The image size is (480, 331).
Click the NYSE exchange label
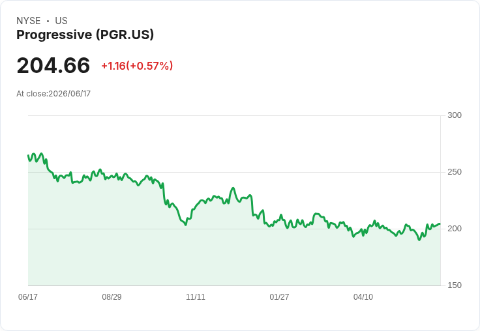point(29,21)
